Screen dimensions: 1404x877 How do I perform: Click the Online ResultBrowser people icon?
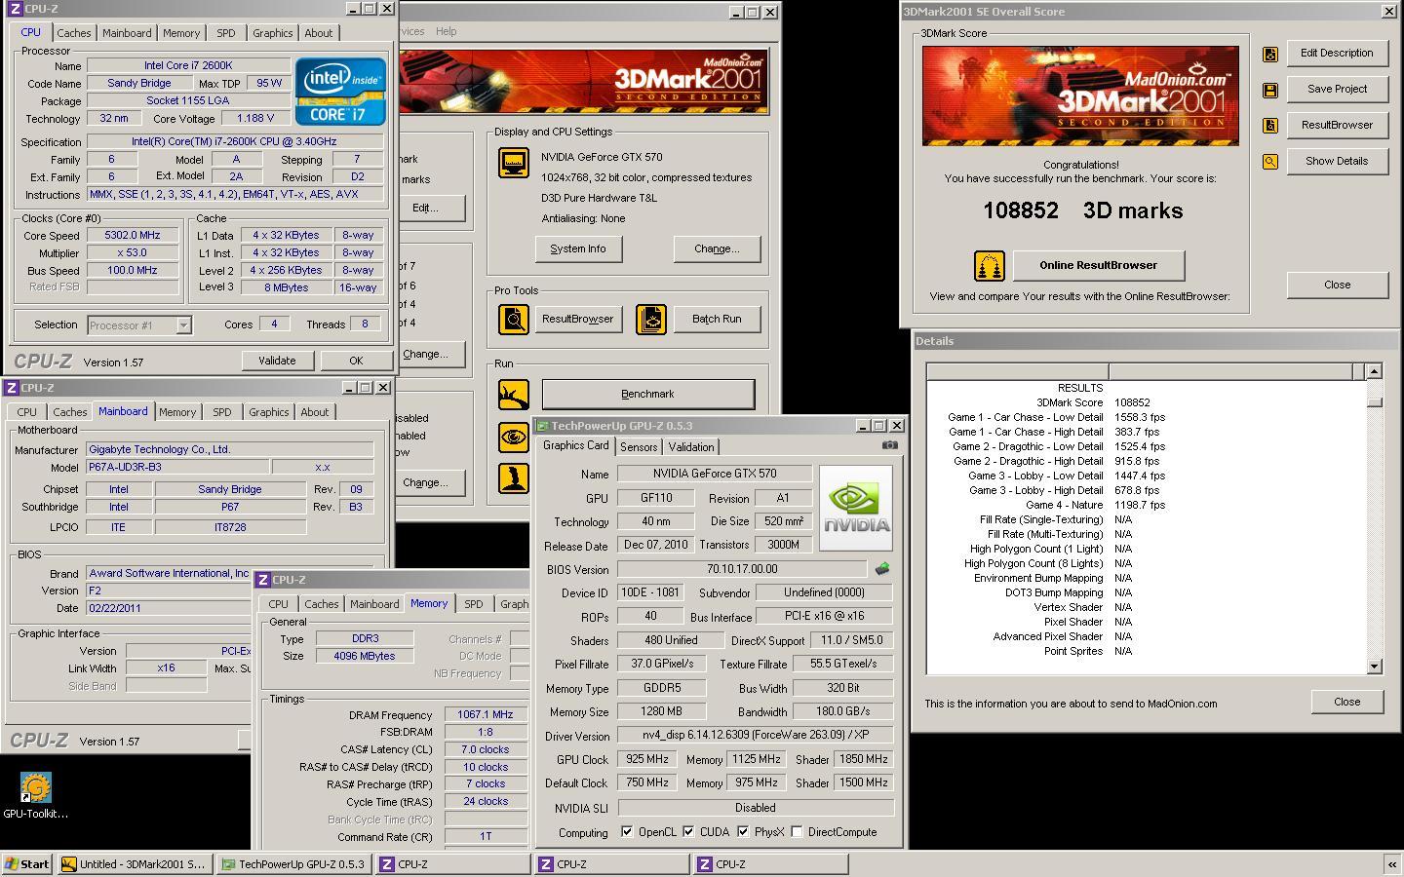(990, 265)
